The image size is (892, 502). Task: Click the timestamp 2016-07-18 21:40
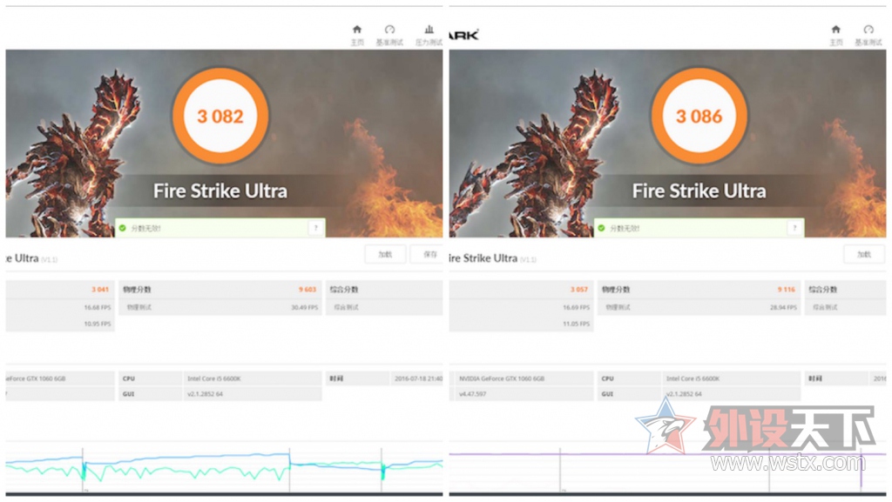[x=418, y=378]
